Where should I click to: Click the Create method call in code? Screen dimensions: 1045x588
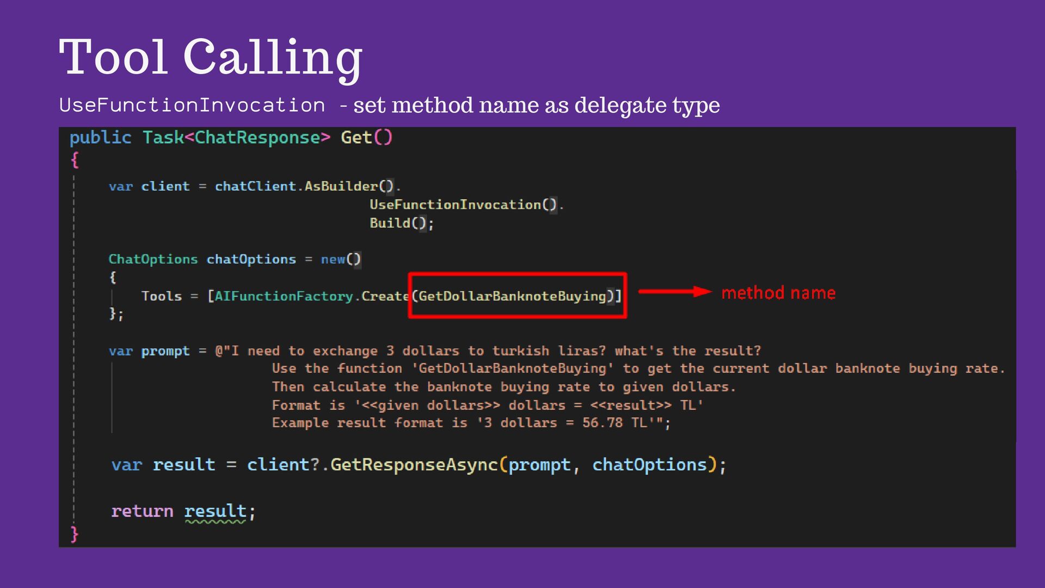coord(384,296)
